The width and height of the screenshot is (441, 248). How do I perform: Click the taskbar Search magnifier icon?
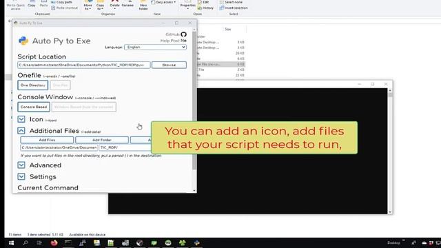coord(25,243)
